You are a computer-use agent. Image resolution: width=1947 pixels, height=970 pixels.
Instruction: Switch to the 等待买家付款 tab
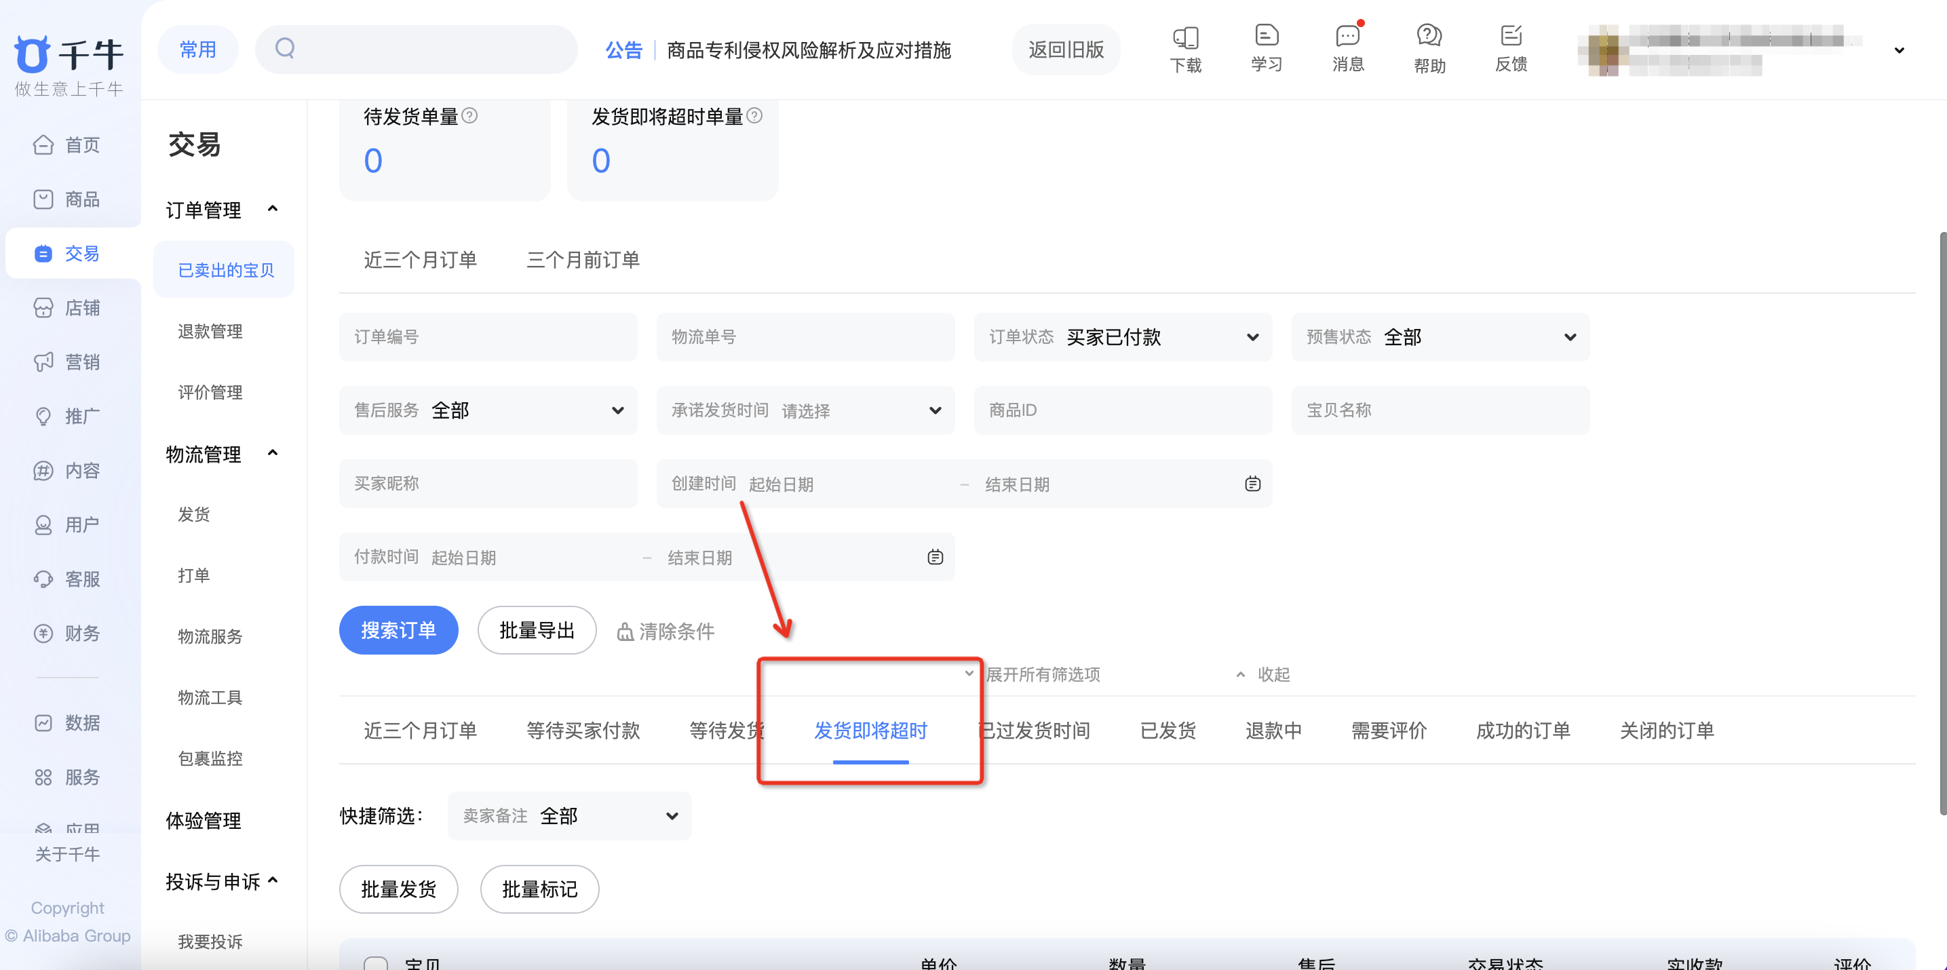tap(583, 731)
